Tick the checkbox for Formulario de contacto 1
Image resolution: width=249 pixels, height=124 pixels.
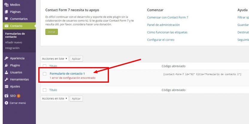45,74
